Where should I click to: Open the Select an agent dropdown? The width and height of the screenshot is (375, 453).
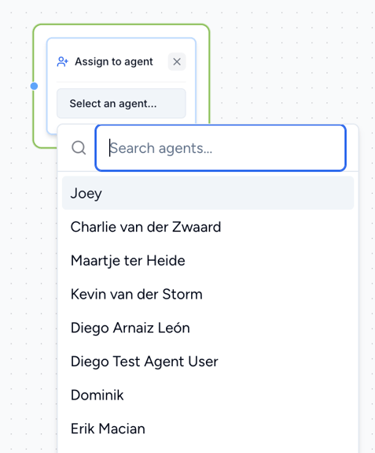121,103
